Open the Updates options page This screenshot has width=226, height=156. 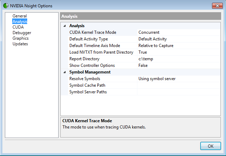tap(20, 44)
